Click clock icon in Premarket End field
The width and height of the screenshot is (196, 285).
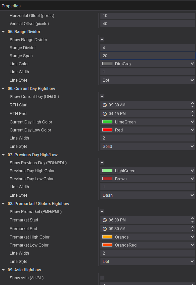point(105,229)
